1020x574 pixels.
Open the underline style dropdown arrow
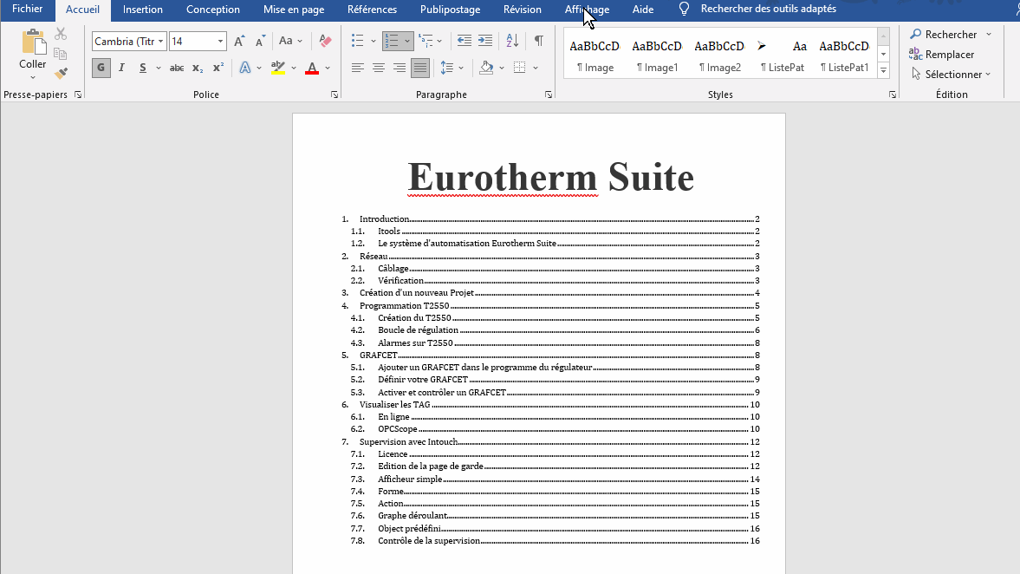pyautogui.click(x=158, y=68)
